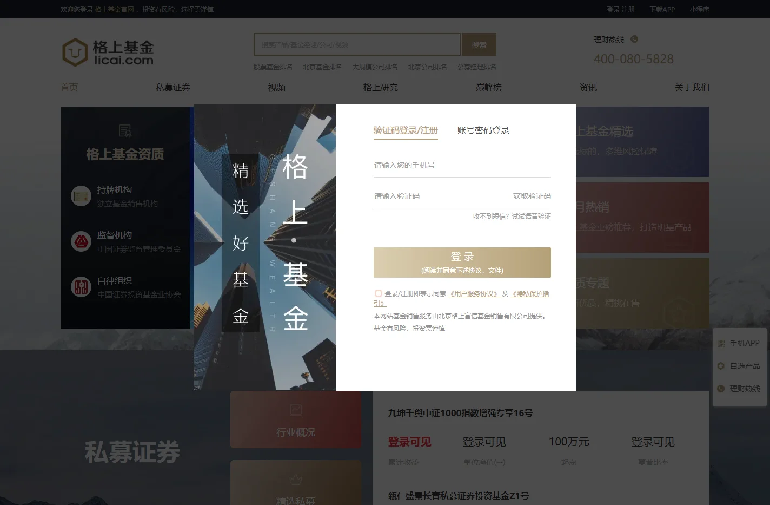
Task: Click the 试试语音验证 link
Action: coord(532,217)
